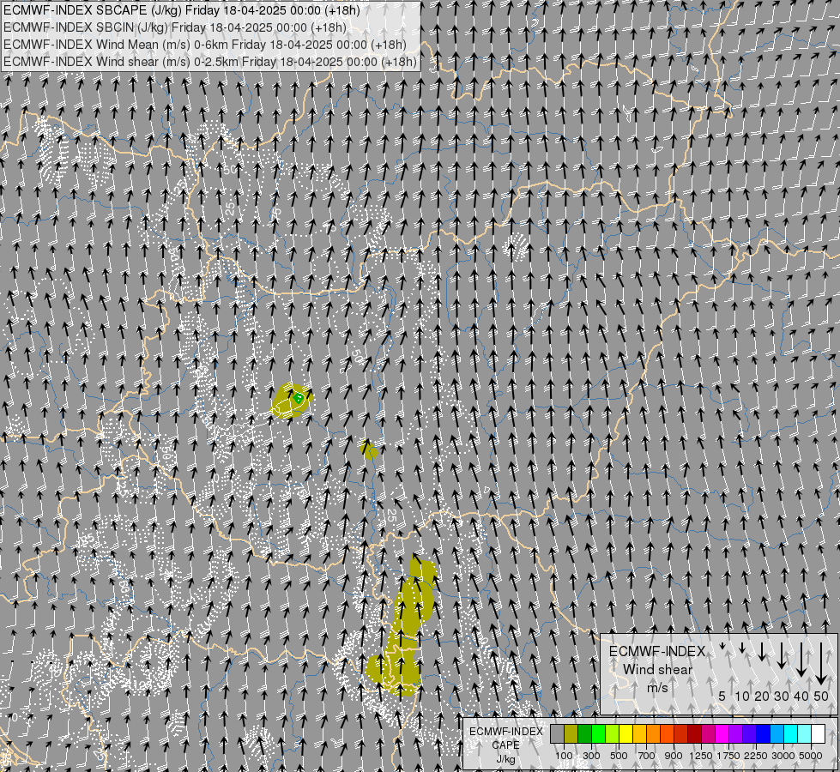Select the gray CAPE legend swatch below 100
Image resolution: width=840 pixels, height=772 pixels.
[x=557, y=734]
